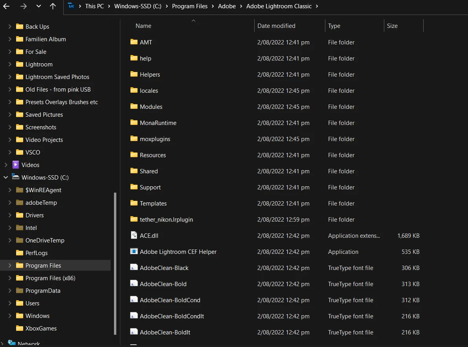Select $WinREAgent in navigation tree
The width and height of the screenshot is (468, 347).
click(43, 190)
